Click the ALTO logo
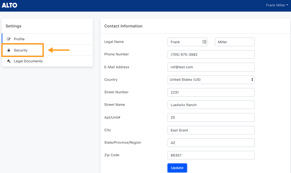 coord(10,5)
